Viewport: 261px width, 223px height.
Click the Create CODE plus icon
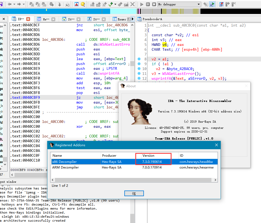(92, 4)
